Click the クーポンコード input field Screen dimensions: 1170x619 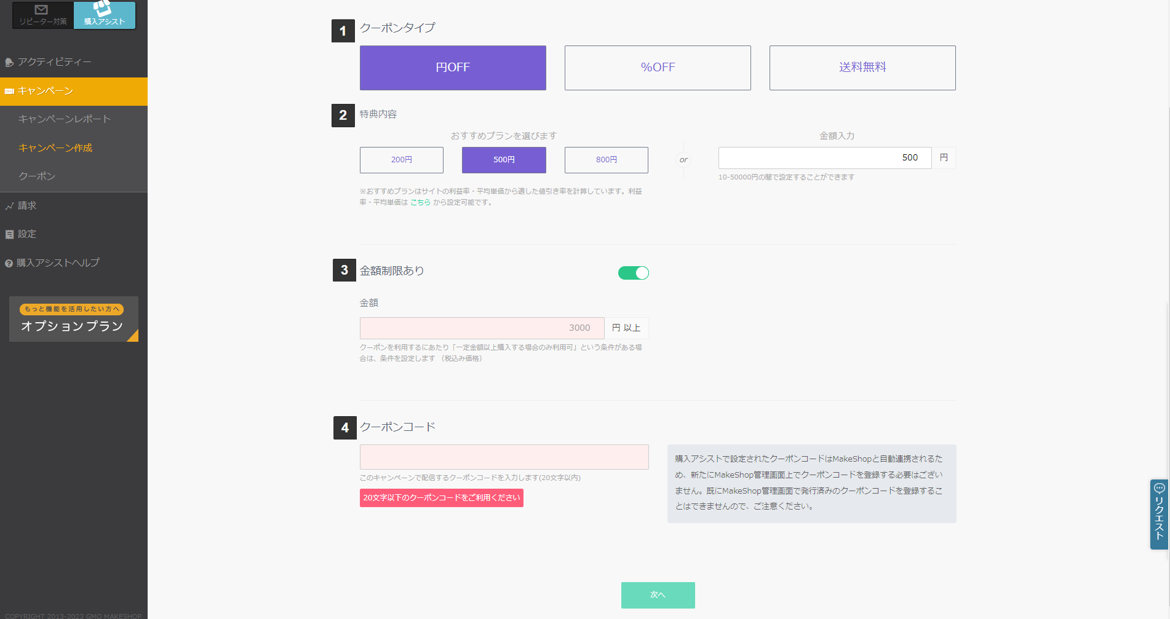point(504,457)
